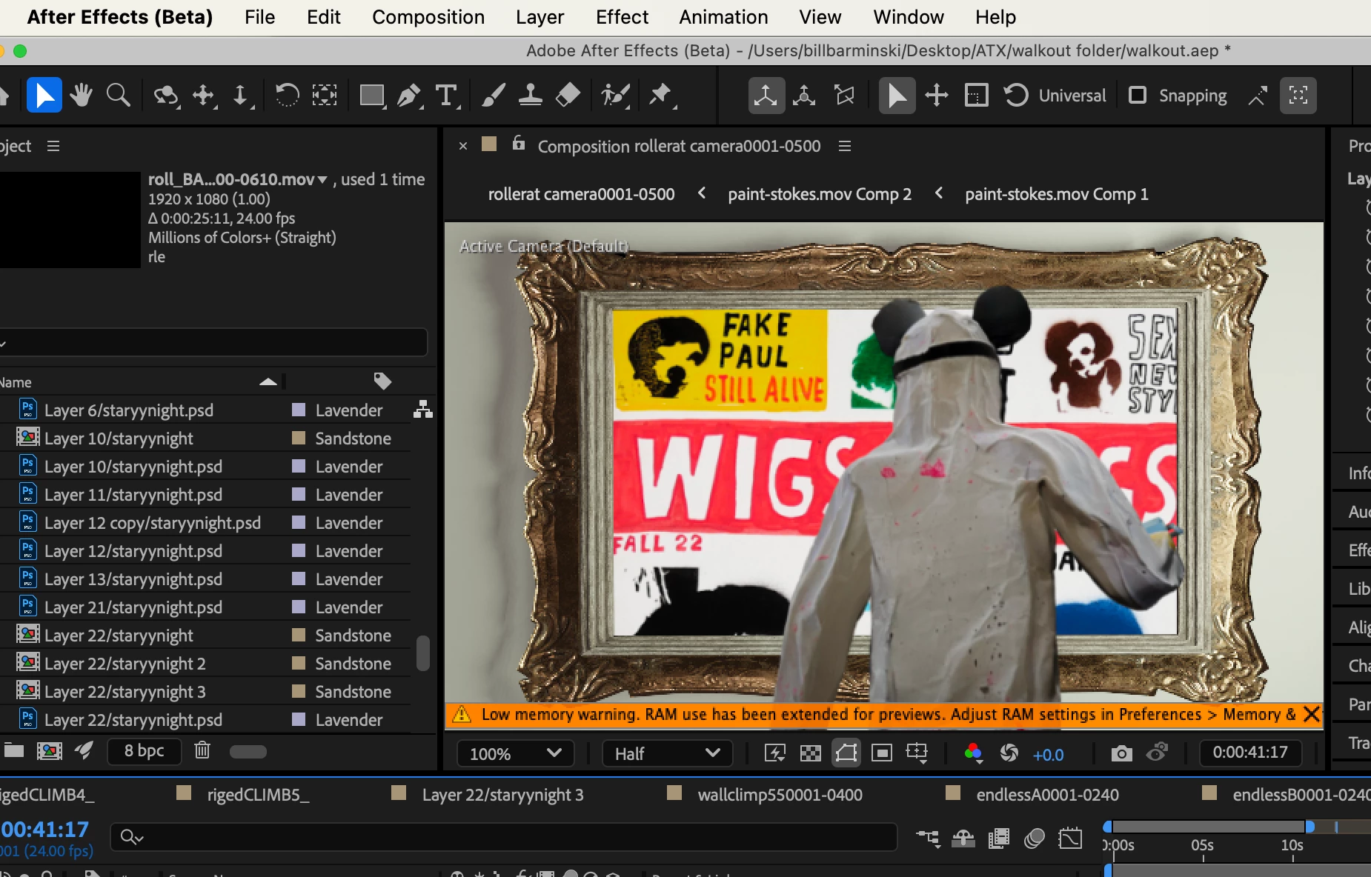Select the Hand tool

(81, 96)
